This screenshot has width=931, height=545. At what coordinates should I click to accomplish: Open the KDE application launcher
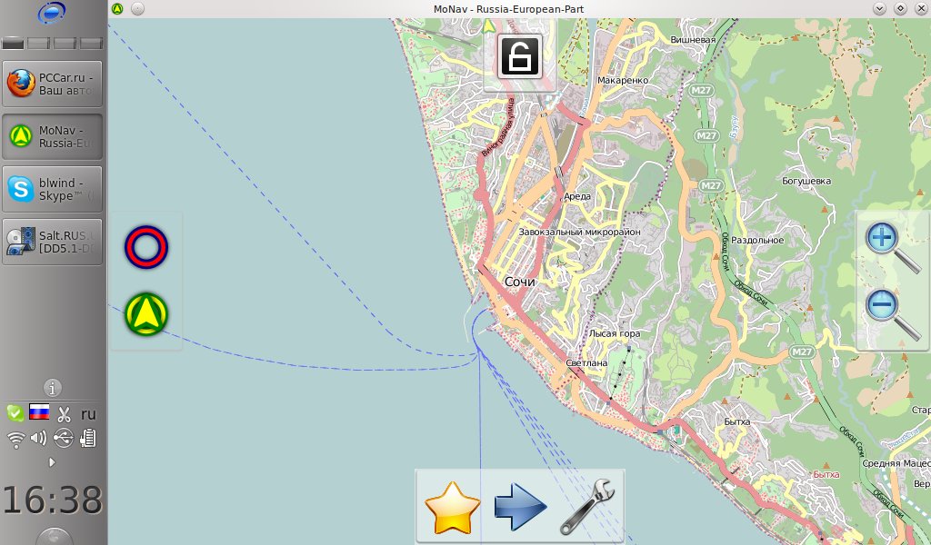click(52, 14)
